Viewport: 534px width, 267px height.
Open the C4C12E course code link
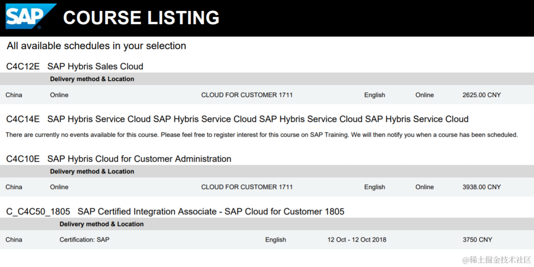[23, 66]
